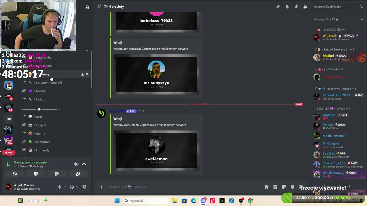Open Activities launcher in the voice panel
This screenshot has width=367, height=206.
coord(57,174)
